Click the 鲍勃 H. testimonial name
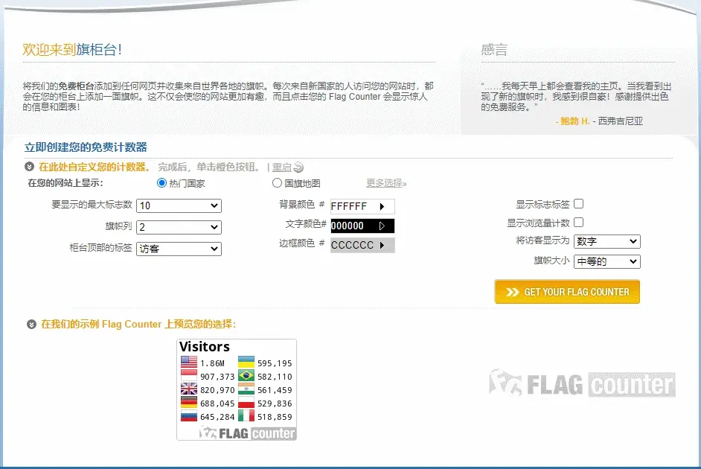The width and height of the screenshot is (701, 469). coord(575,121)
